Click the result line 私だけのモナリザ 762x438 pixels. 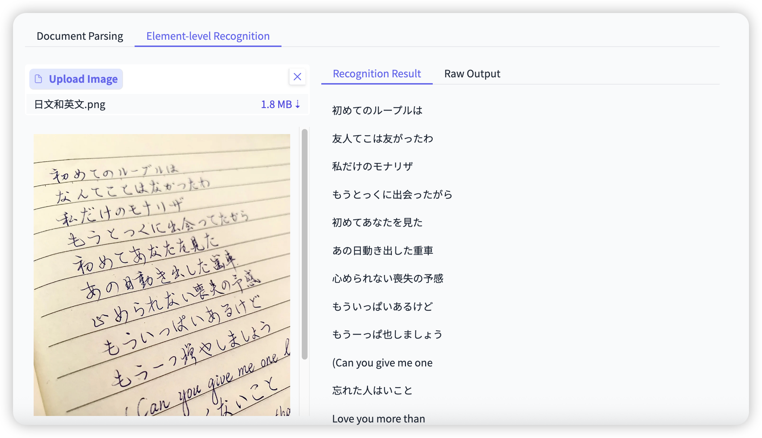point(372,167)
